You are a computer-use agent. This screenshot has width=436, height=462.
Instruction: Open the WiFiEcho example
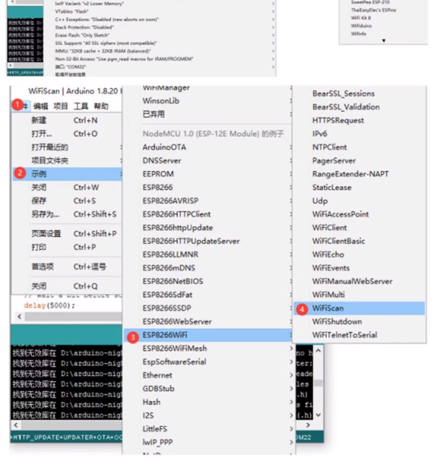click(x=359, y=254)
